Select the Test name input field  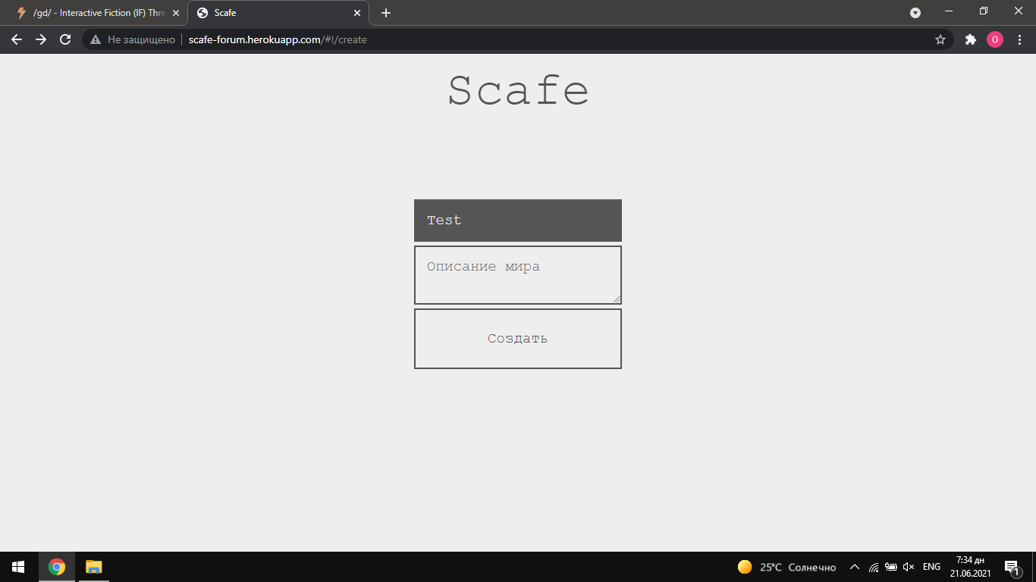click(x=518, y=221)
